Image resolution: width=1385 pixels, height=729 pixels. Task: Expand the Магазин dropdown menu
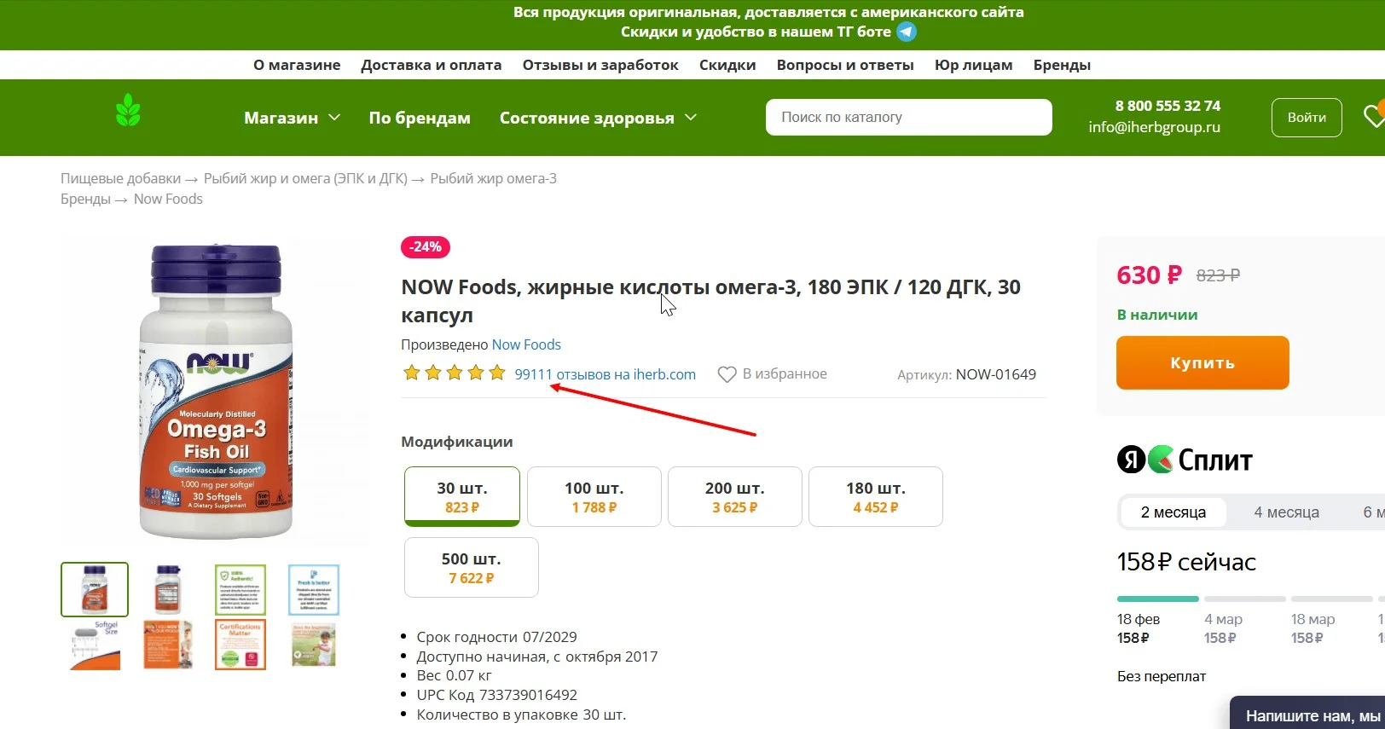(x=292, y=118)
